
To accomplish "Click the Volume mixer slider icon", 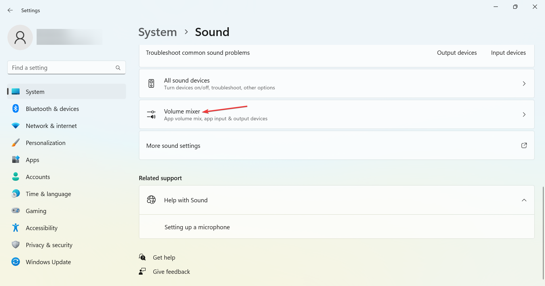I will coord(151,114).
